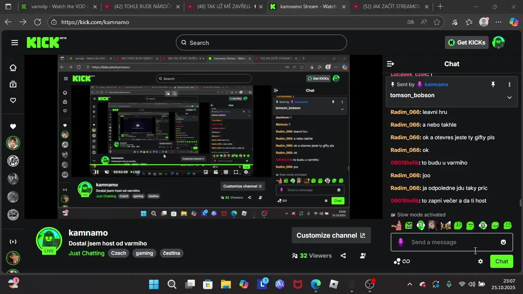The image size is (523, 294).
Task: Open browser Settings and more menu
Action: coord(498,22)
